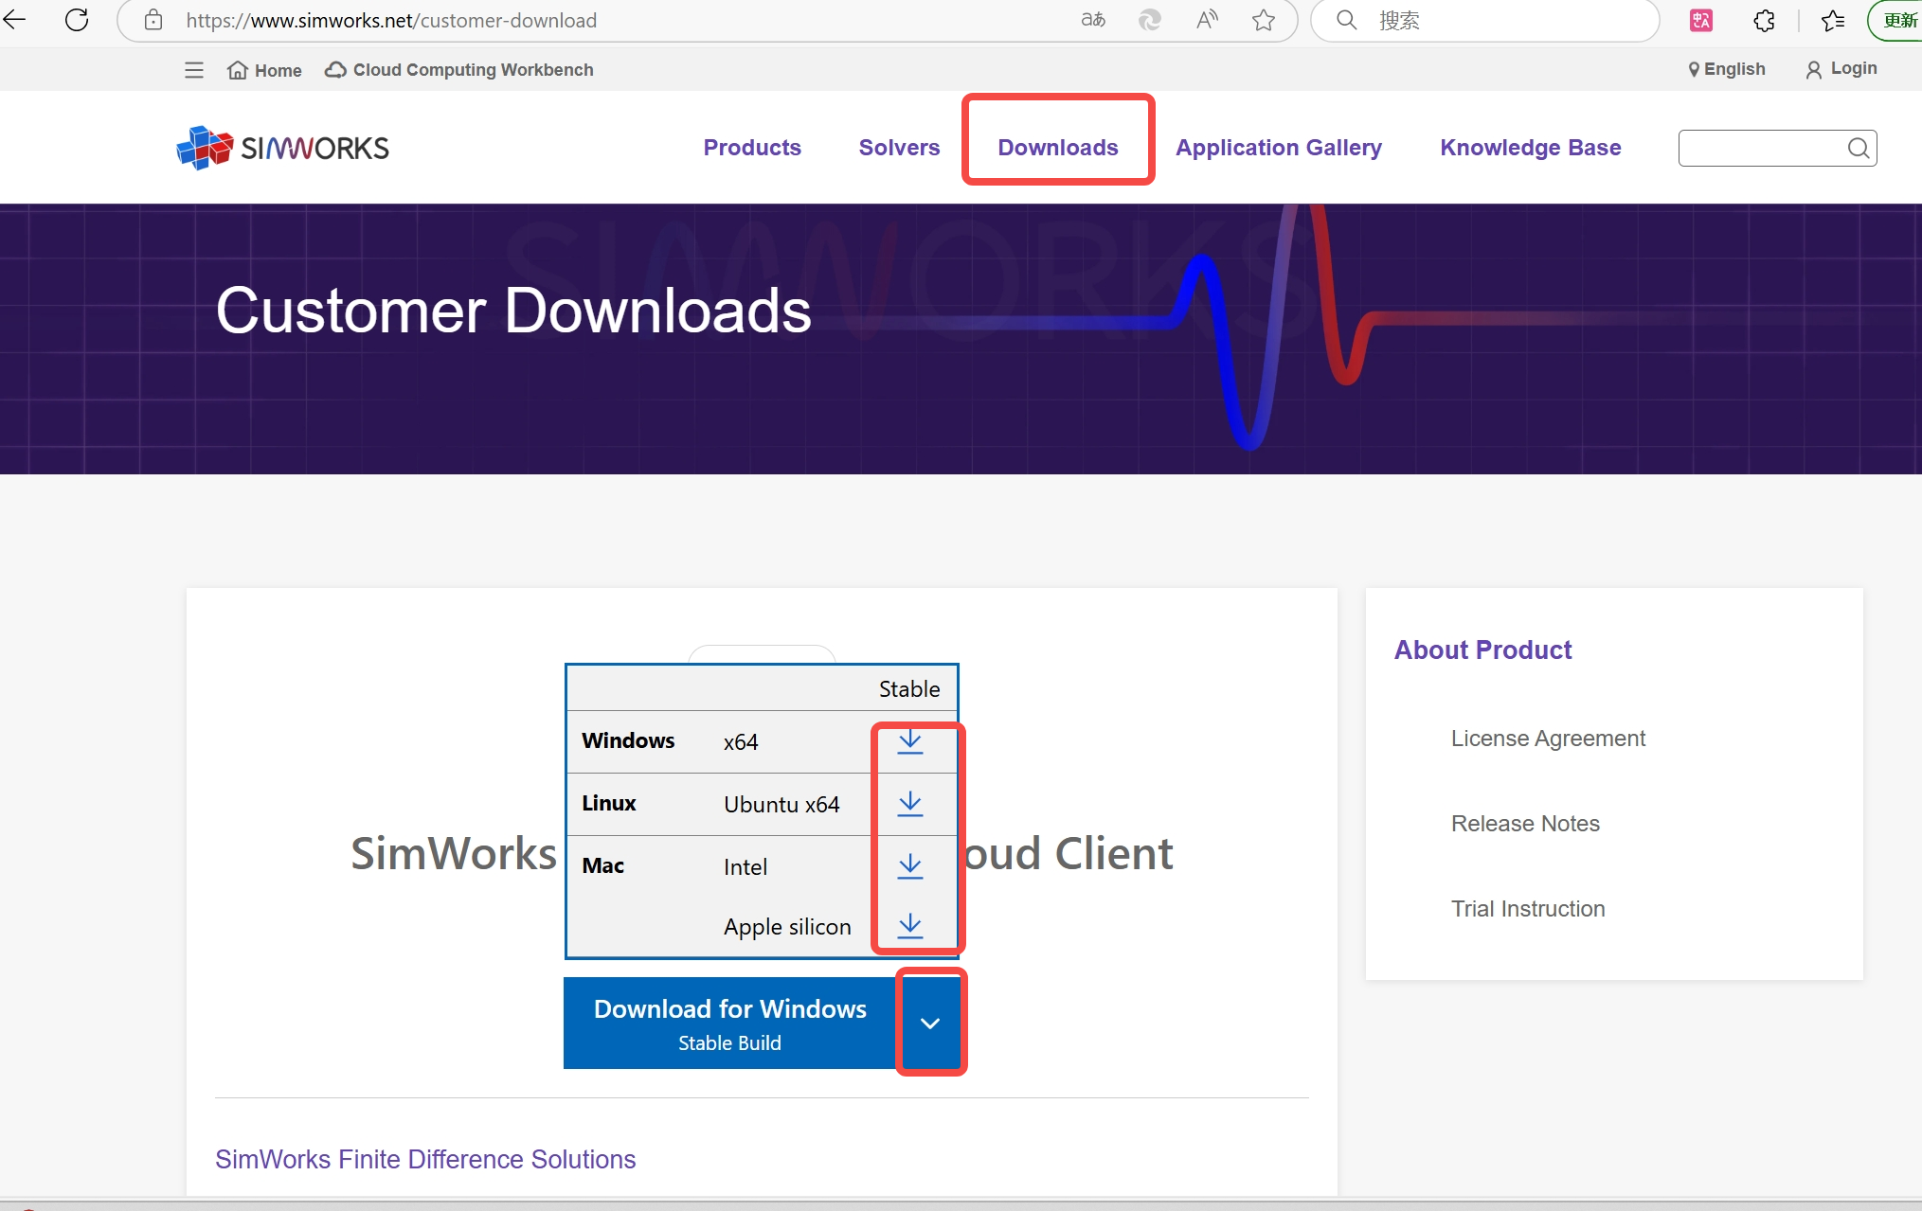
Task: Open the Trial Instruction link
Action: (x=1528, y=909)
